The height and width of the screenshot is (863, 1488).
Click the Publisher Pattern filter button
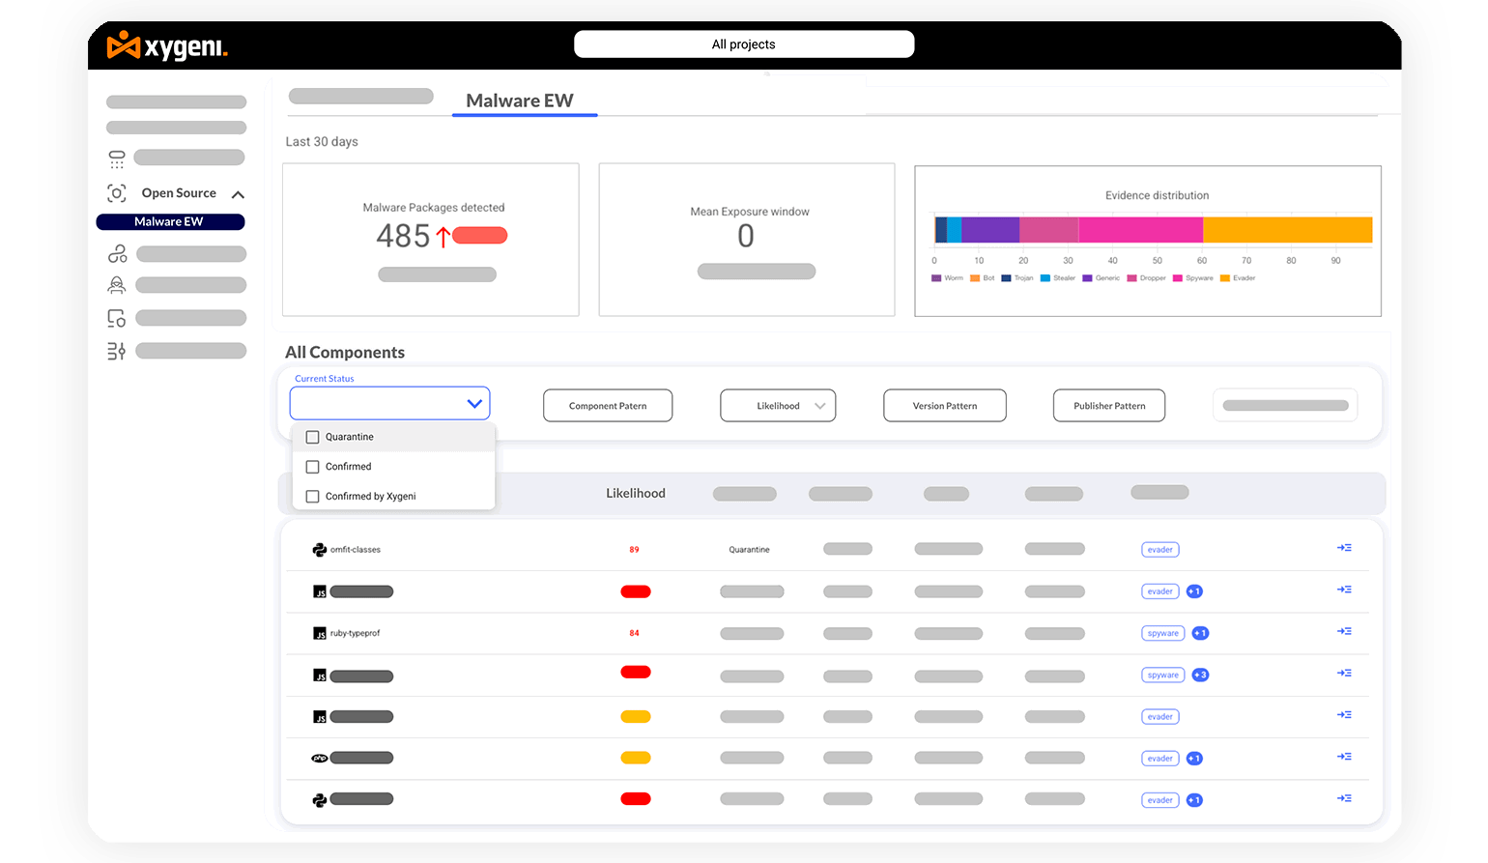[1108, 406]
